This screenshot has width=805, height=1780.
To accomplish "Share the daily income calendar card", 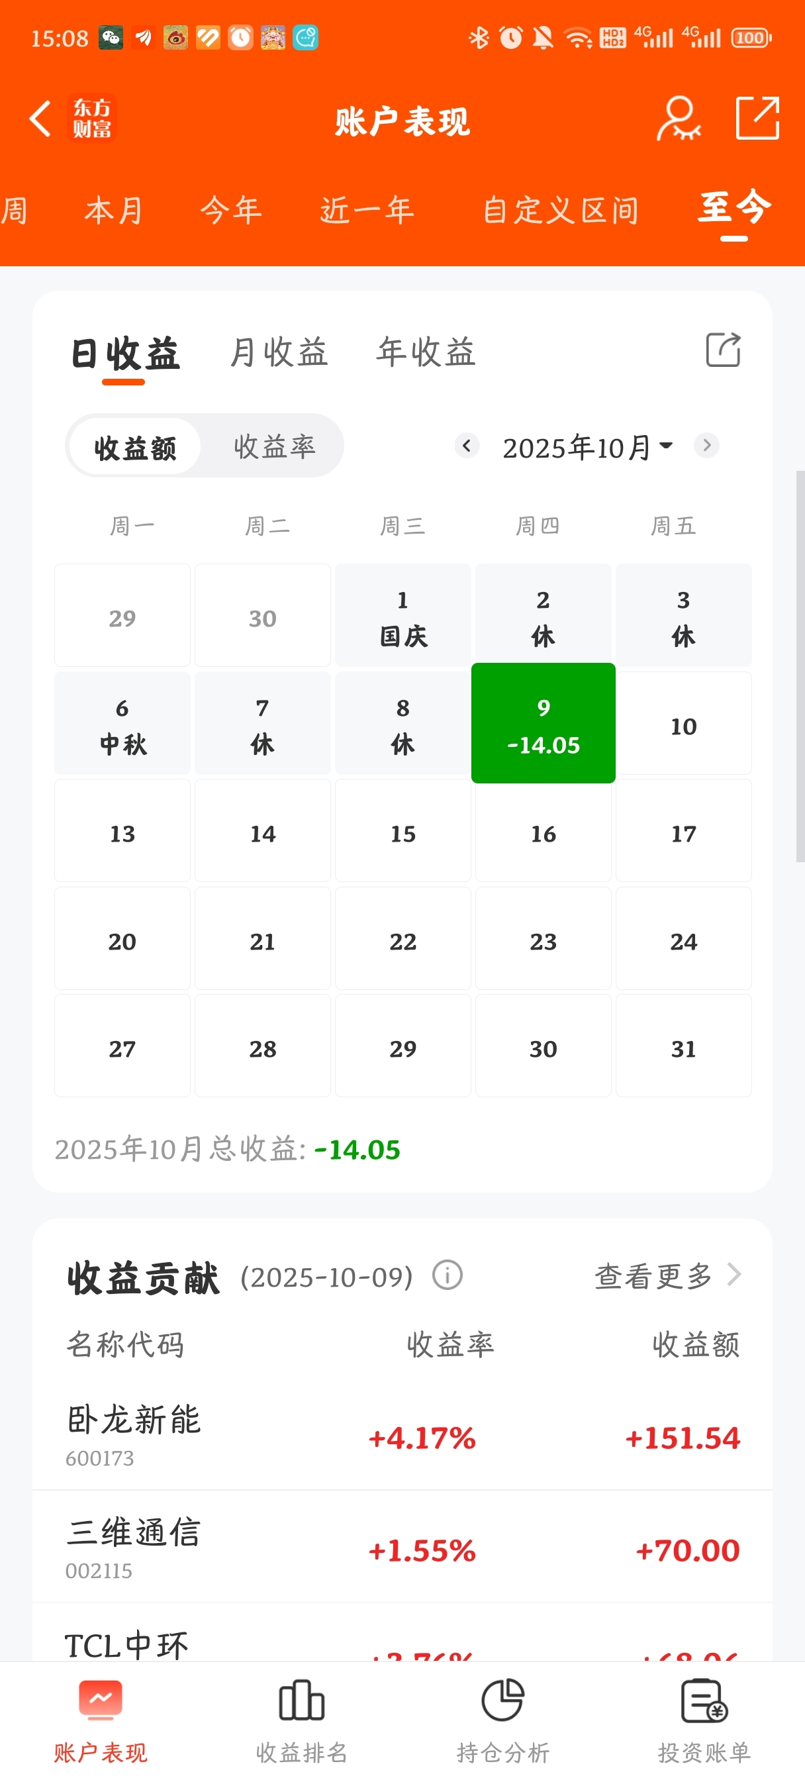I will point(723,350).
